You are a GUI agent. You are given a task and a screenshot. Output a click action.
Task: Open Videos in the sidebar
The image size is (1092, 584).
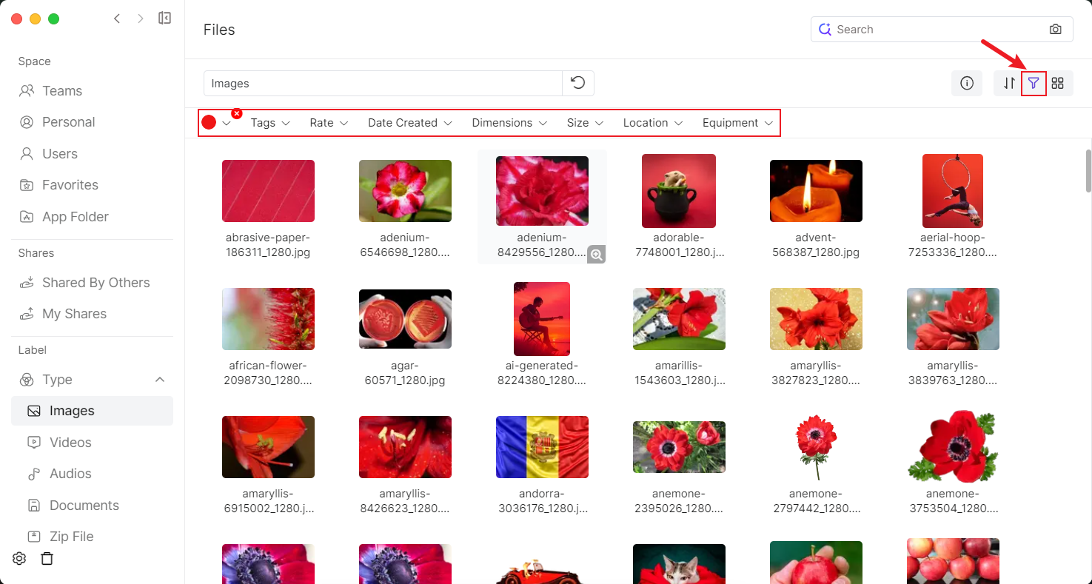pos(70,443)
